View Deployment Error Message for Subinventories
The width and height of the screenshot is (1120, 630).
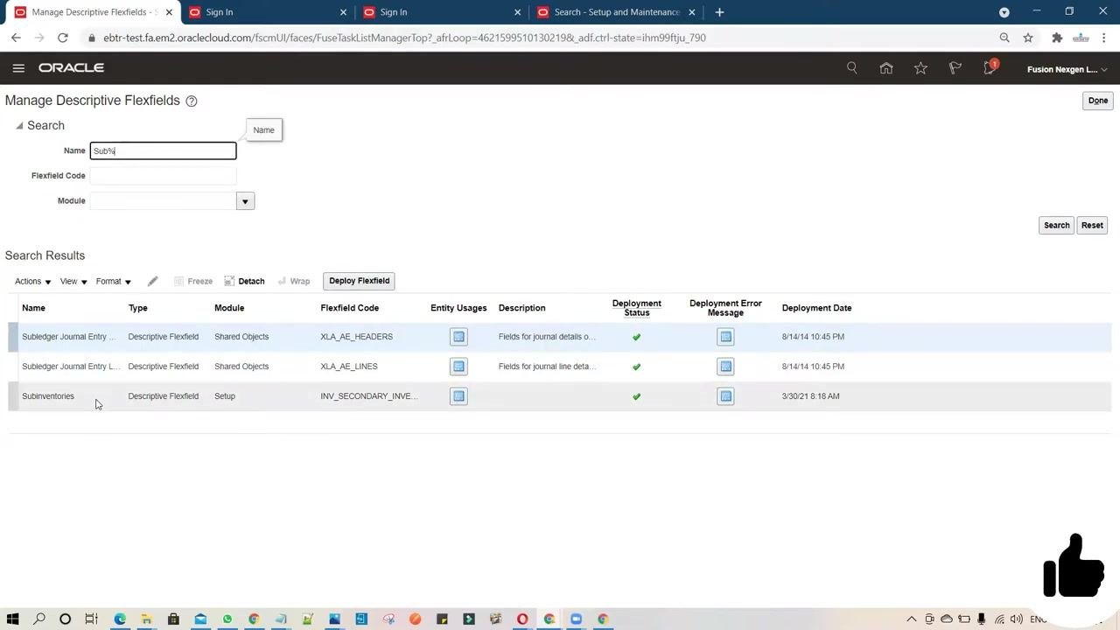click(725, 396)
